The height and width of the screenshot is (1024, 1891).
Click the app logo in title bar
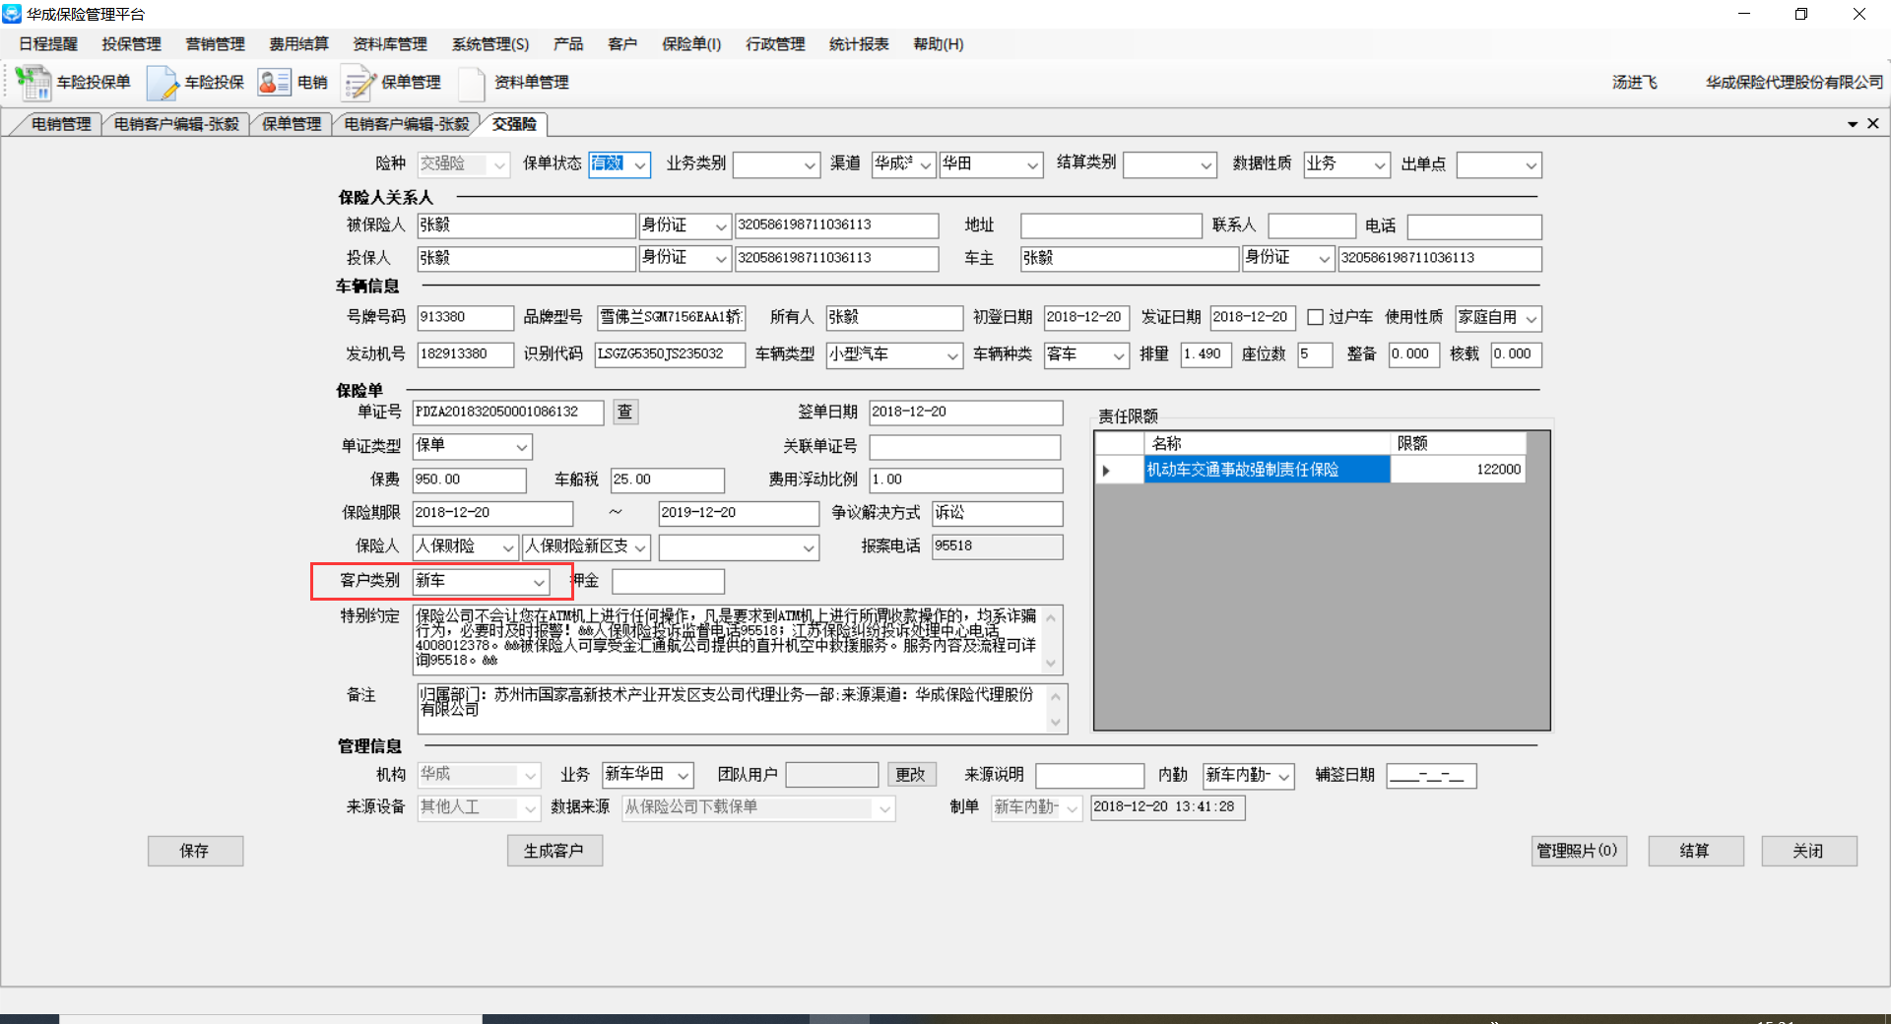12,14
